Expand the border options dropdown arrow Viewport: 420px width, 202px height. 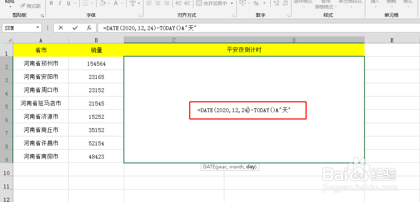(x=92, y=3)
